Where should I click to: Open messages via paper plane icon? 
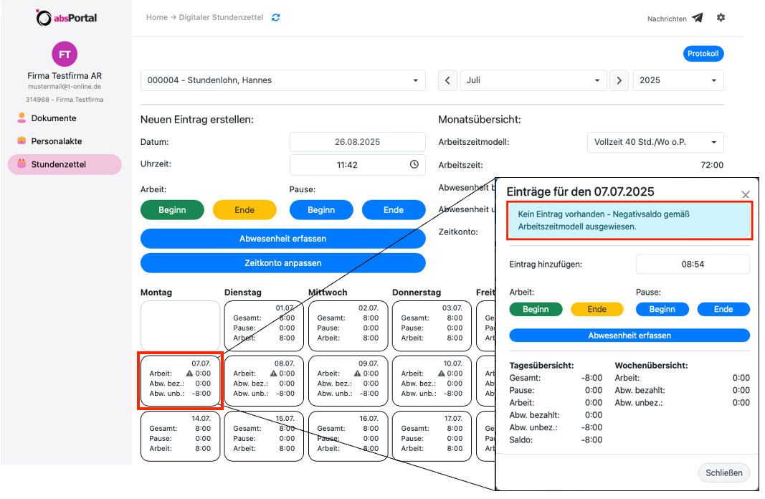coord(697,19)
